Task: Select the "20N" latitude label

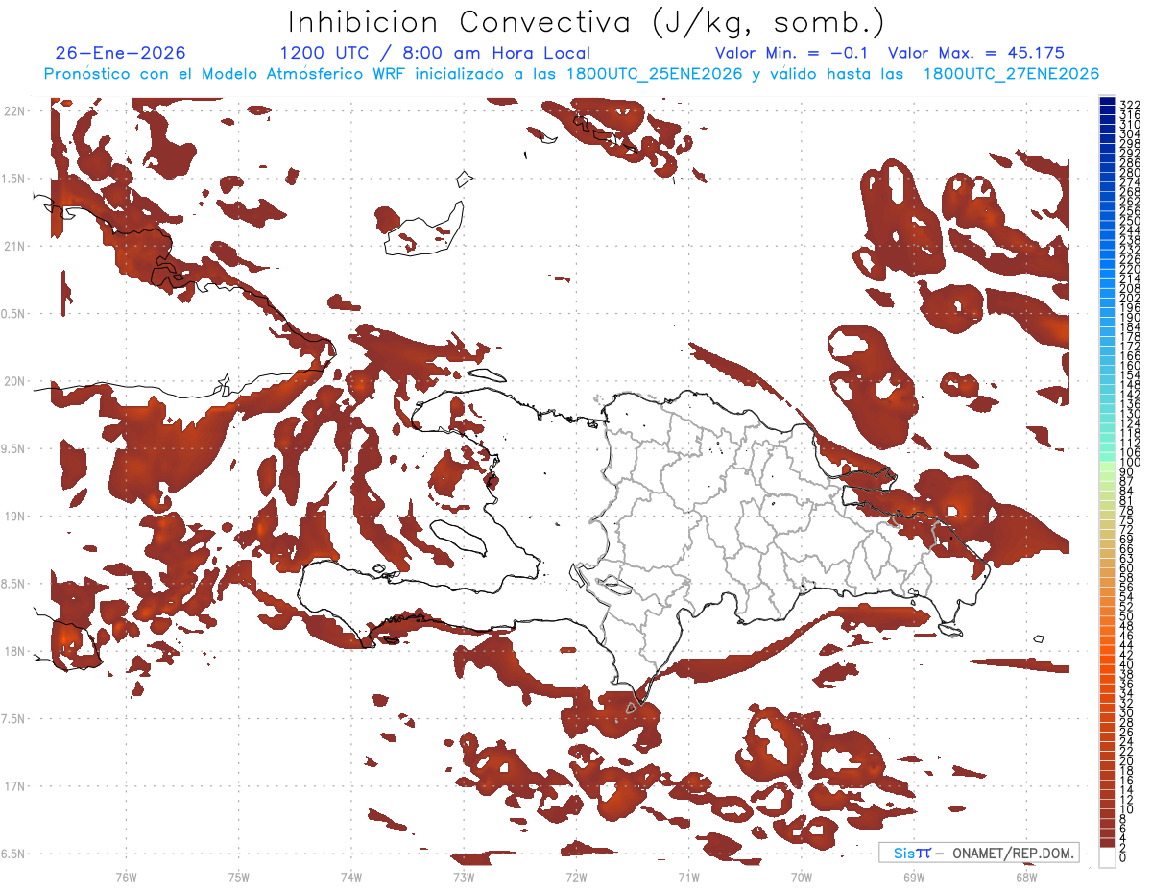Action: 13,382
